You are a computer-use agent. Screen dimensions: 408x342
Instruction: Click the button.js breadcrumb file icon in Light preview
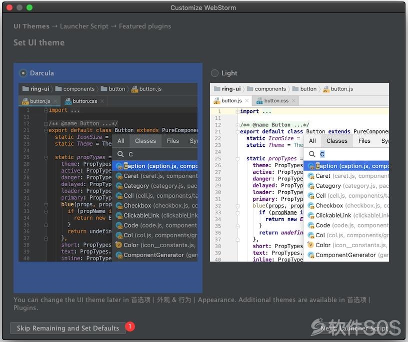326,89
